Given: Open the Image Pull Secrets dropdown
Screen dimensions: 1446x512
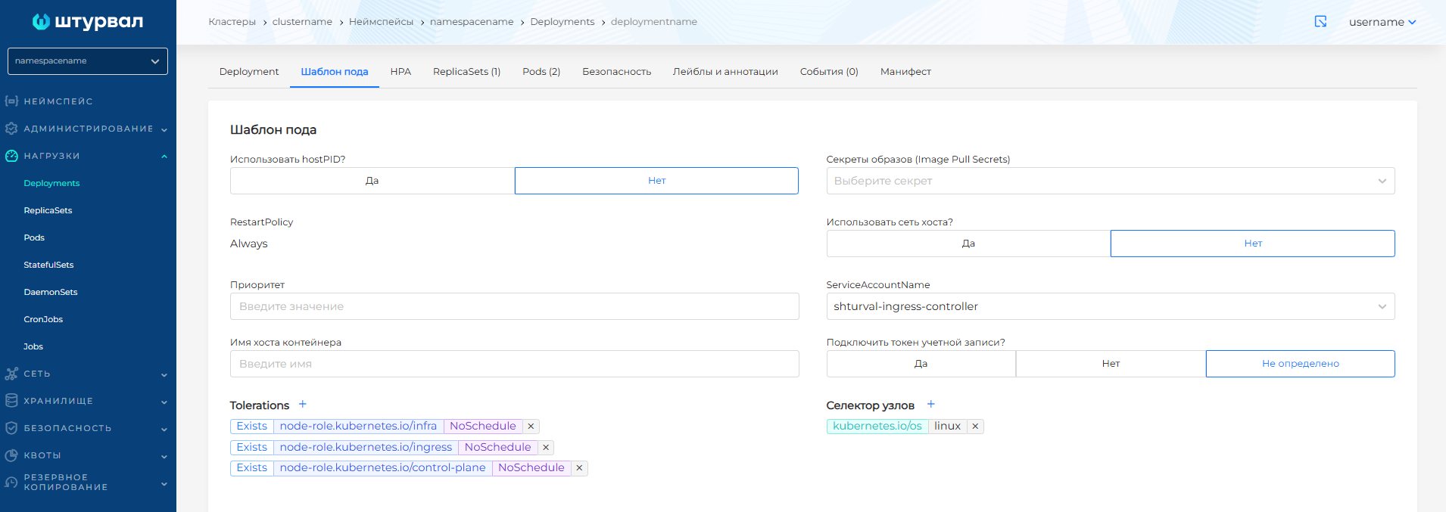Looking at the screenshot, I should pyautogui.click(x=1110, y=181).
